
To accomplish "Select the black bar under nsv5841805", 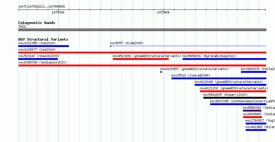I will pyautogui.click(x=235, y=98).
